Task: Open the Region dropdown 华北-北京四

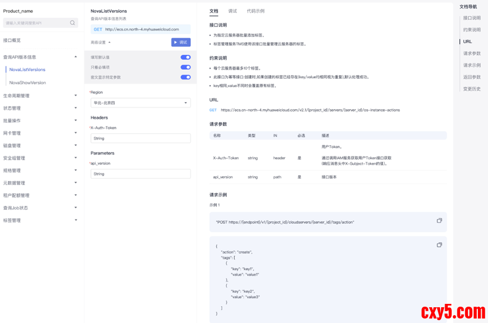Action: pos(140,103)
